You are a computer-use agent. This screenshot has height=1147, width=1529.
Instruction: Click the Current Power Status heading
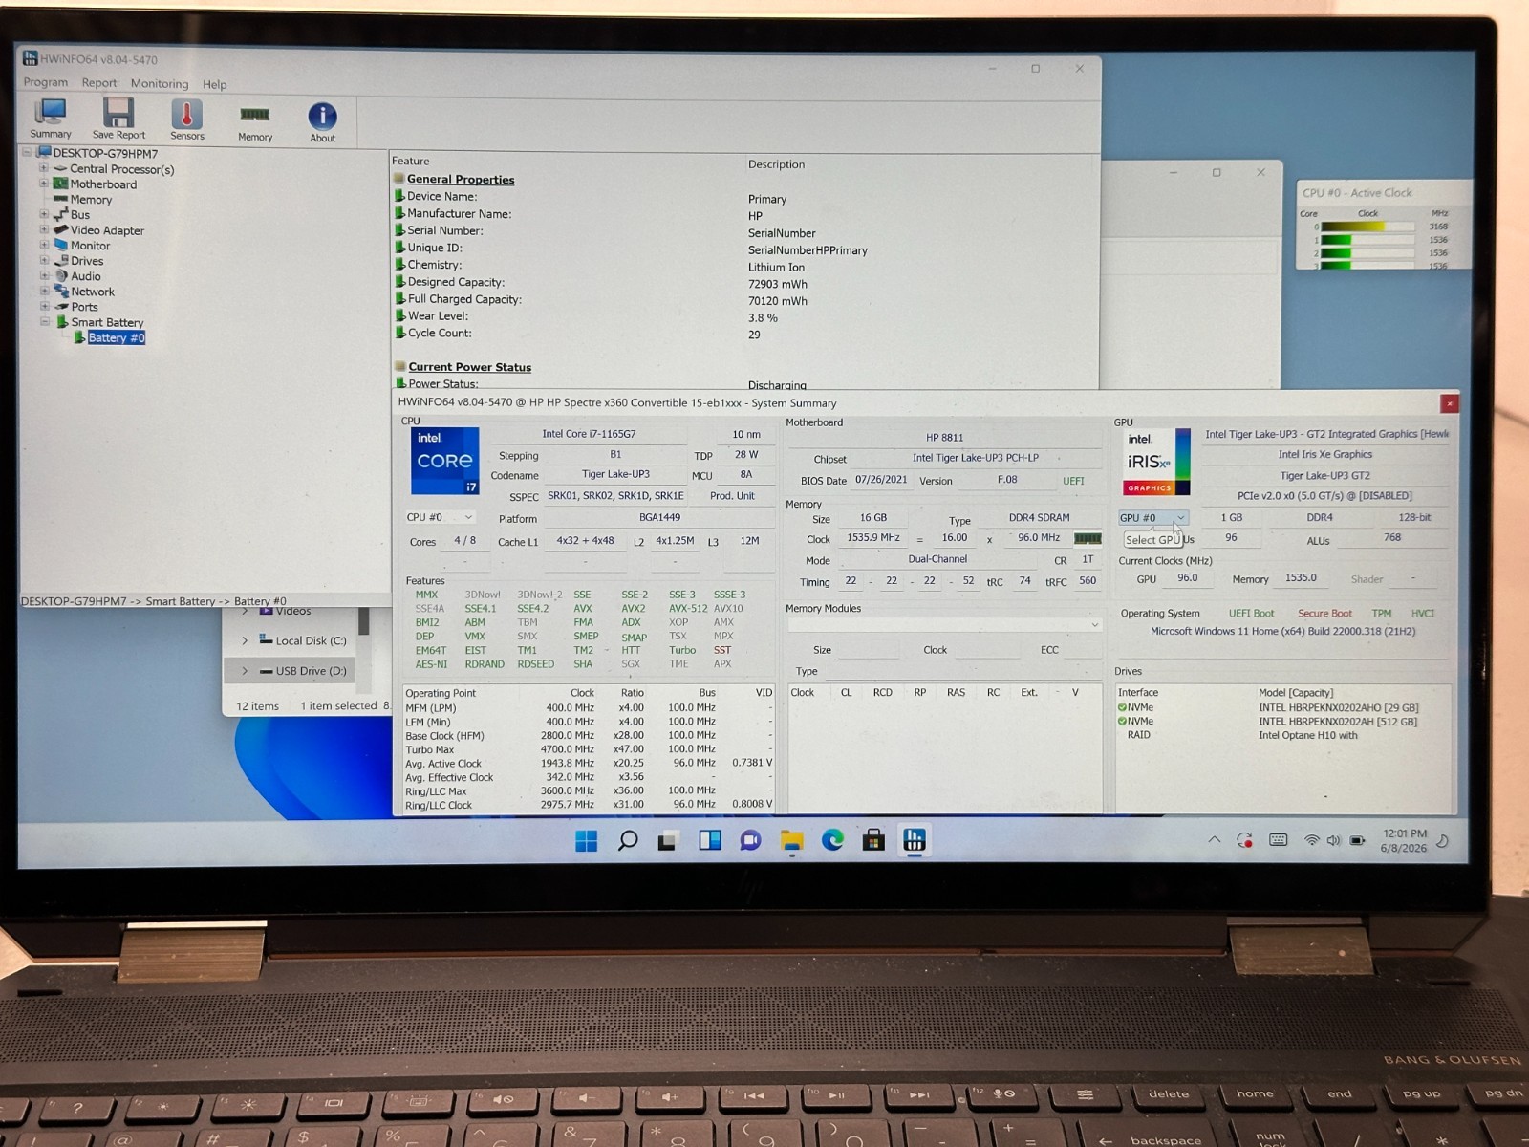[469, 367]
